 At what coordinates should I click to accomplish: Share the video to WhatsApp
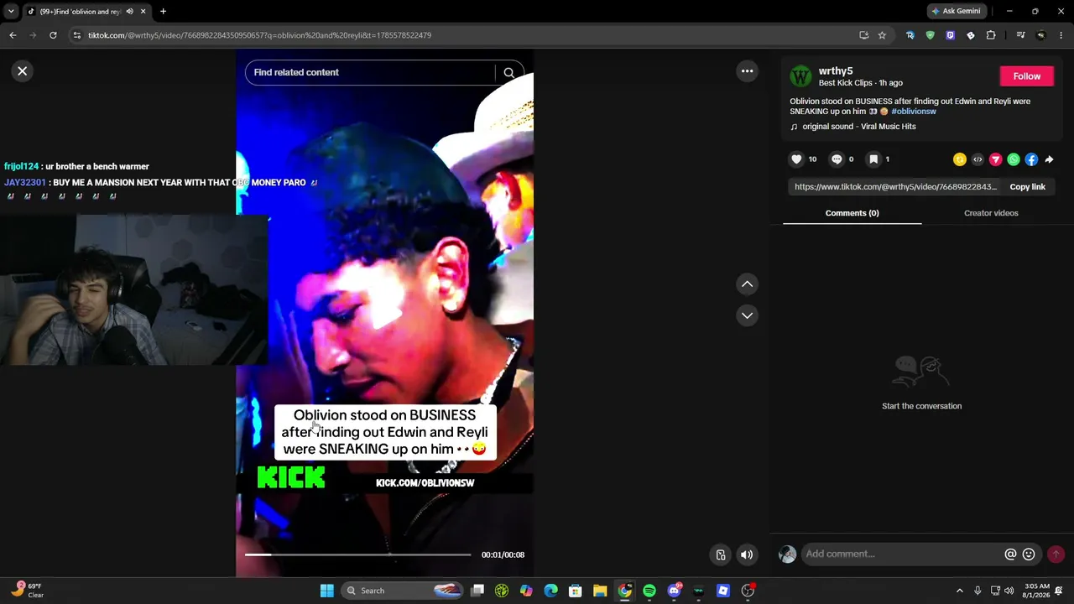pyautogui.click(x=1014, y=159)
